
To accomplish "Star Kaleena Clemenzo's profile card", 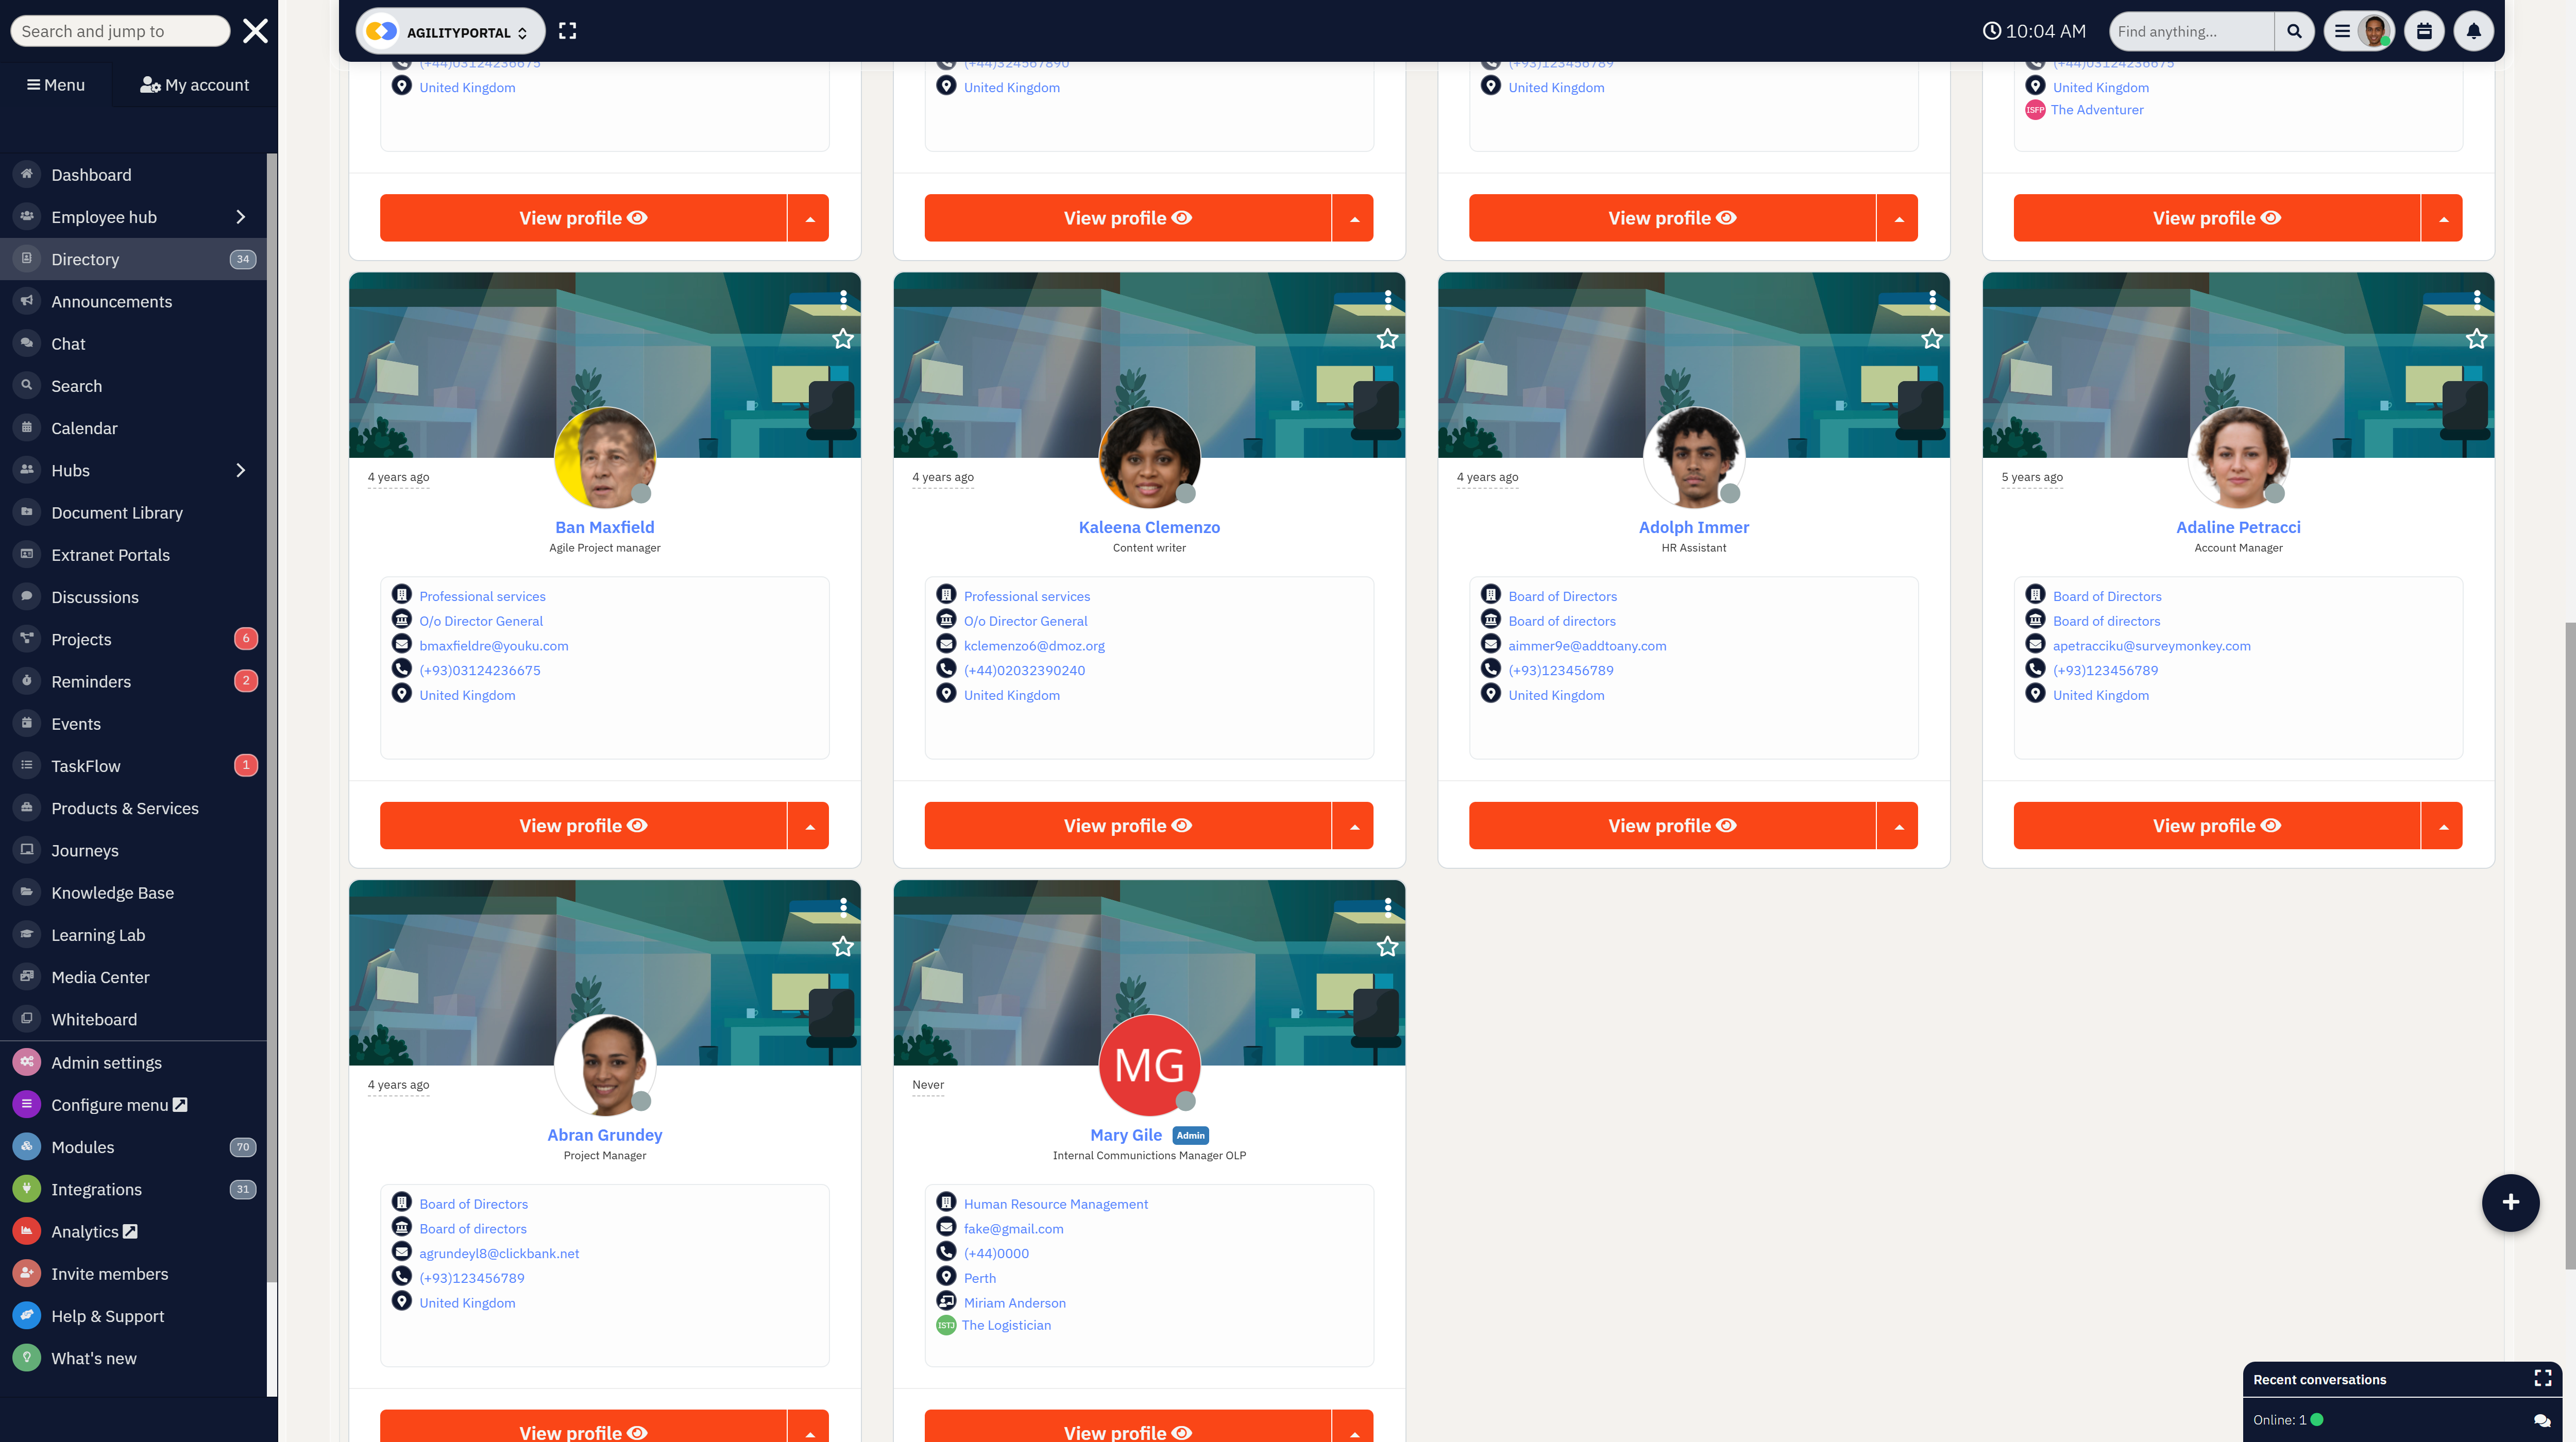I will tap(1387, 339).
